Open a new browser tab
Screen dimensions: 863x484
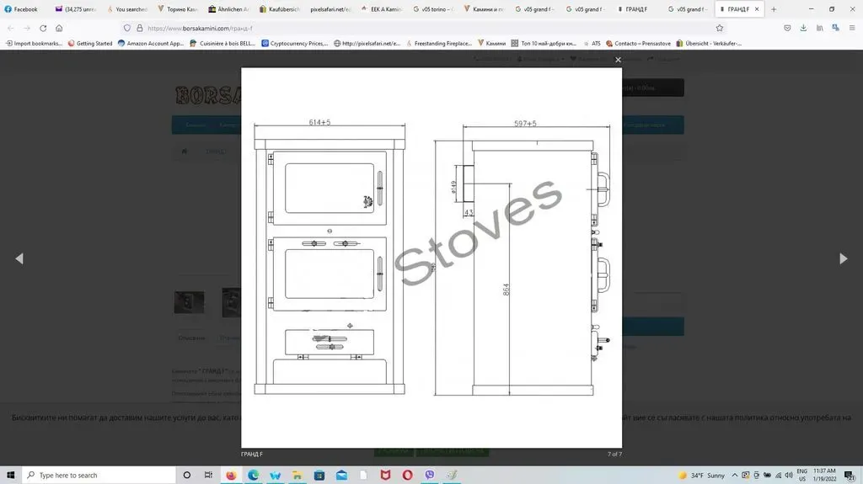coord(774,9)
